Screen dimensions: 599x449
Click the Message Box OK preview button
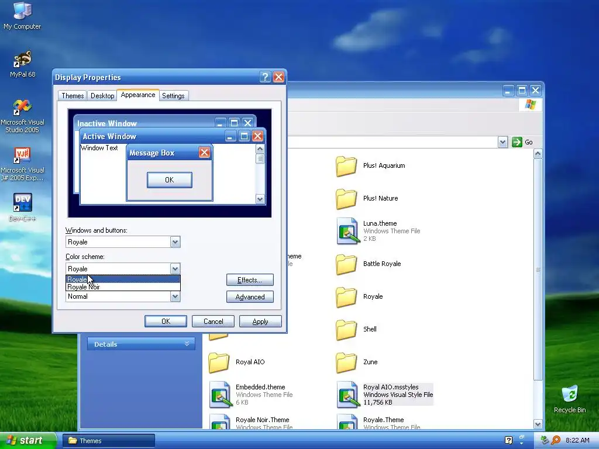(170, 180)
